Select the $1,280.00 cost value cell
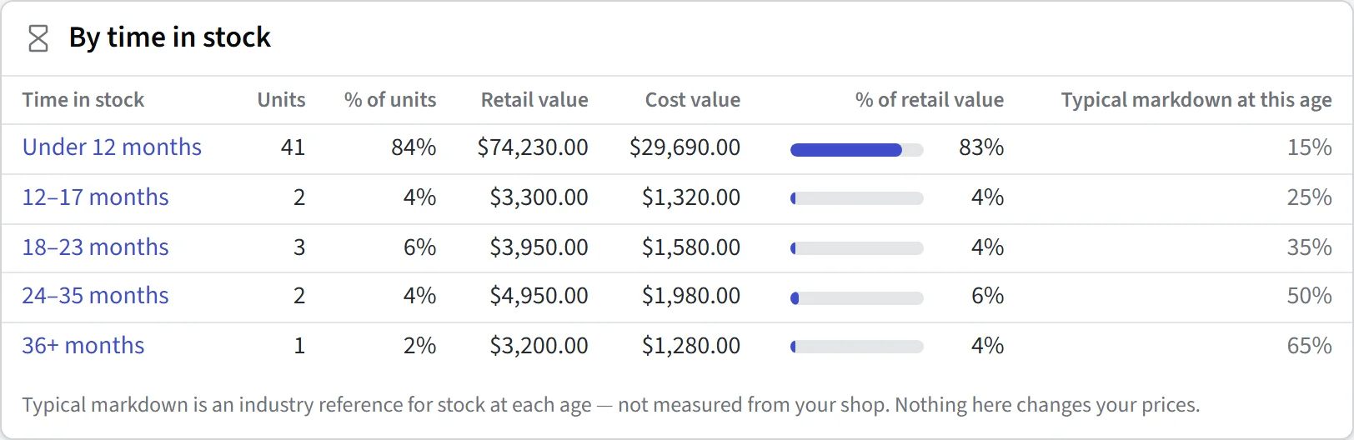This screenshot has width=1354, height=440. (691, 346)
